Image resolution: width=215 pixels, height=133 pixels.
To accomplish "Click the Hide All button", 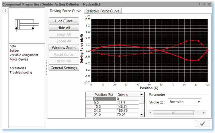I will click(x=64, y=28).
